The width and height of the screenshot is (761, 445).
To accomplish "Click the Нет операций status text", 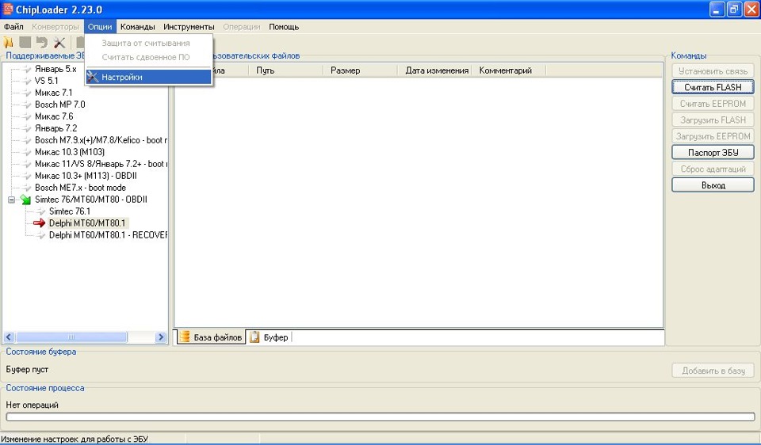I will [x=32, y=405].
